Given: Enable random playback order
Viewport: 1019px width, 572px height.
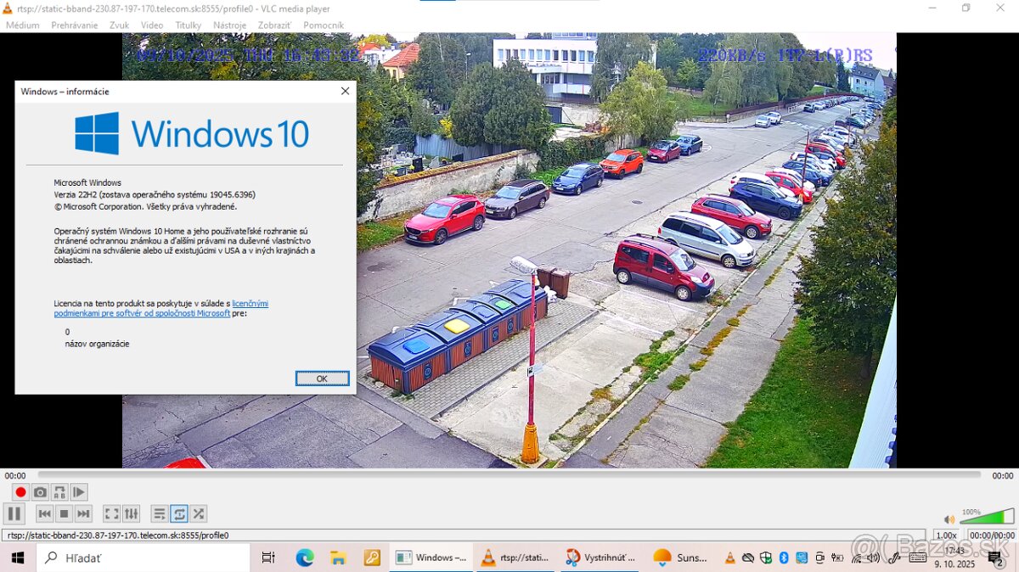Looking at the screenshot, I should coord(198,513).
